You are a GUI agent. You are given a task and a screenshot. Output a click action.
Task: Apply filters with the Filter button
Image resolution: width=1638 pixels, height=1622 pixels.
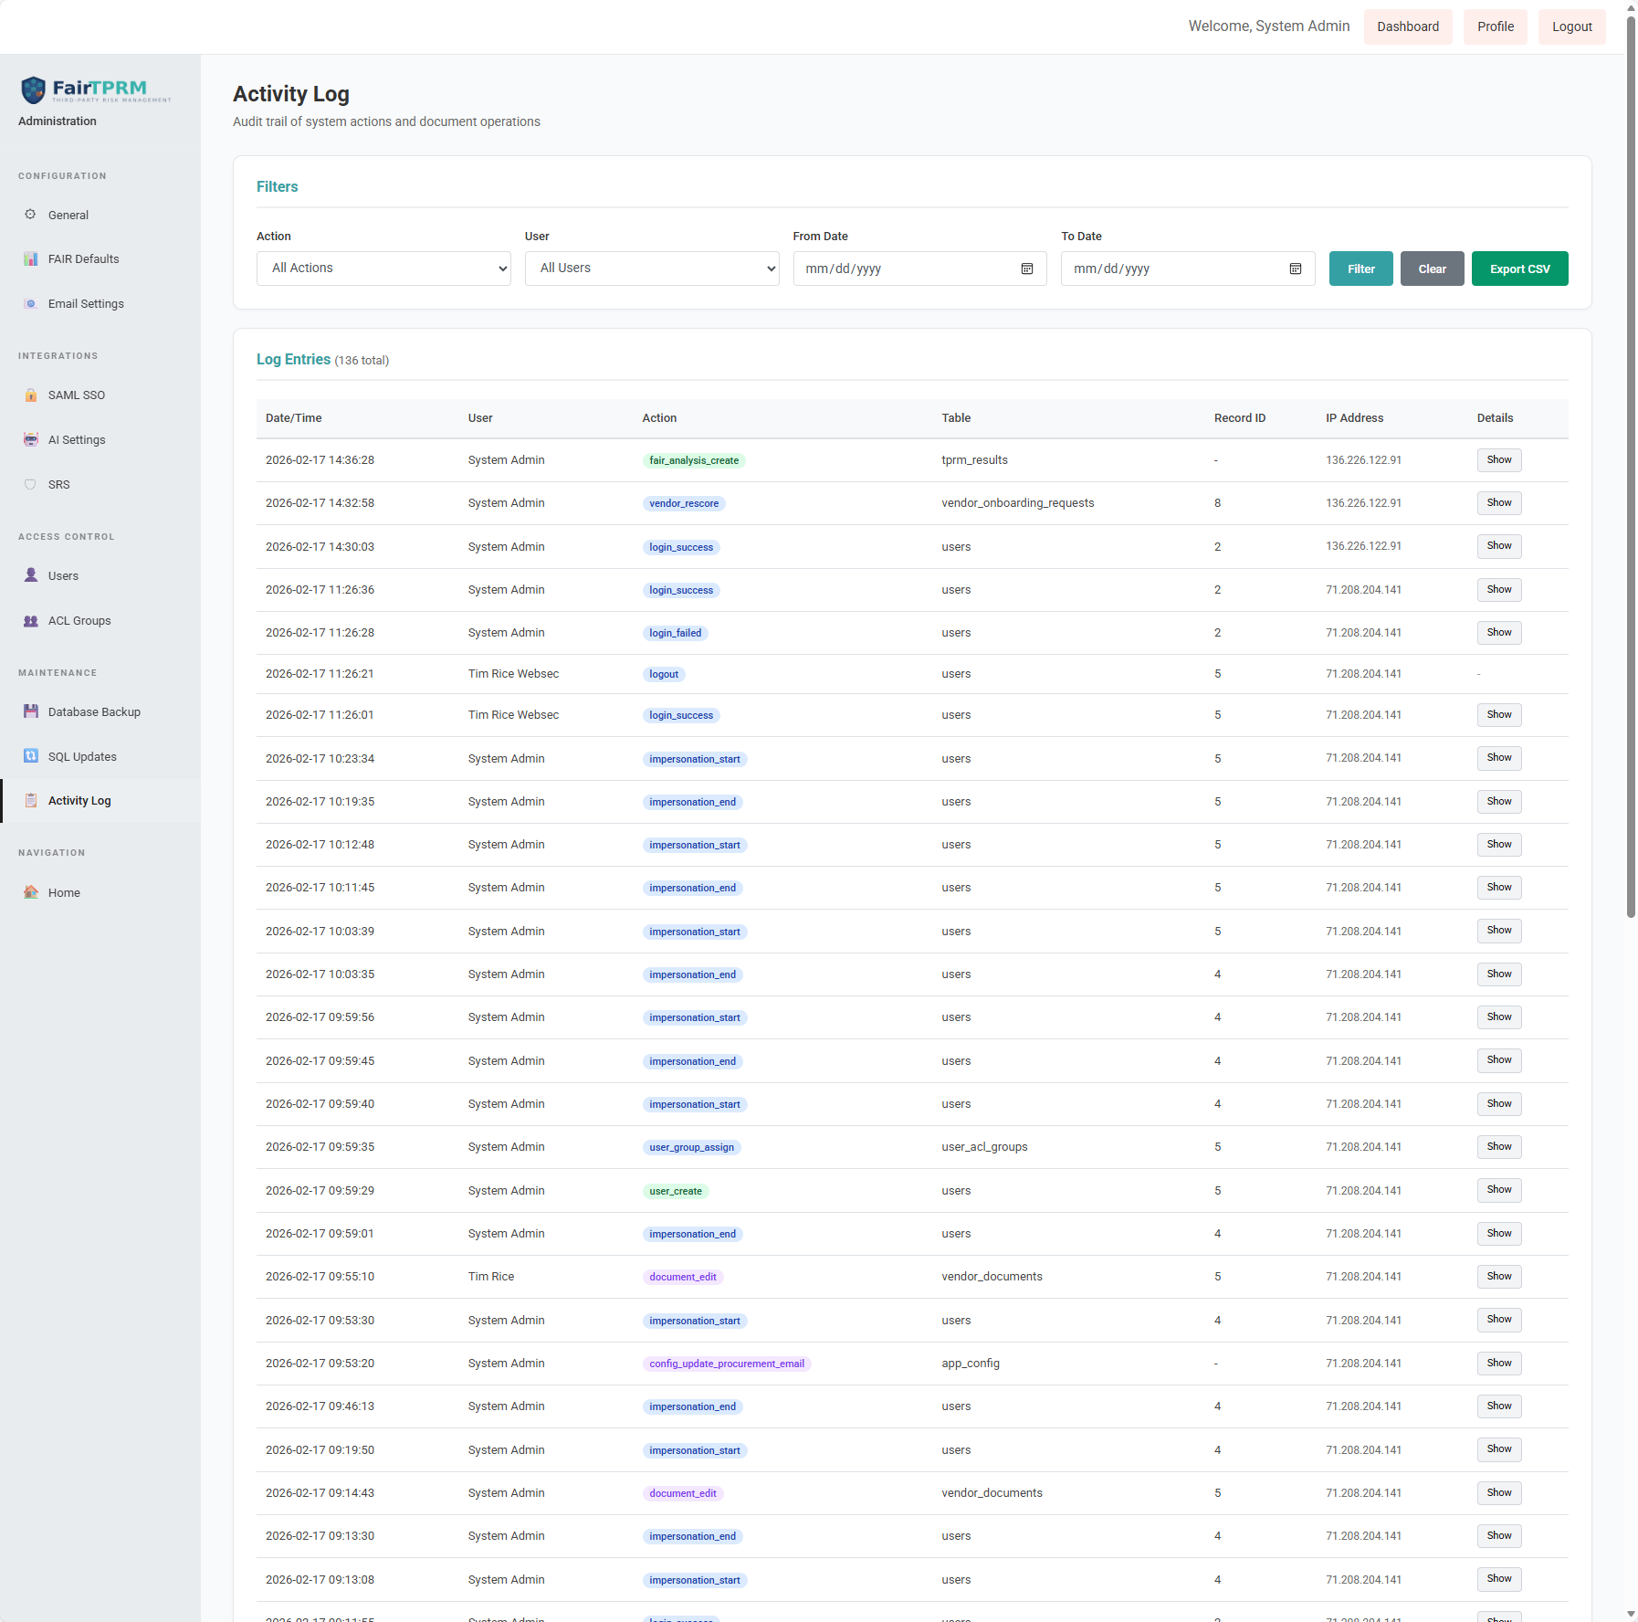[1360, 269]
